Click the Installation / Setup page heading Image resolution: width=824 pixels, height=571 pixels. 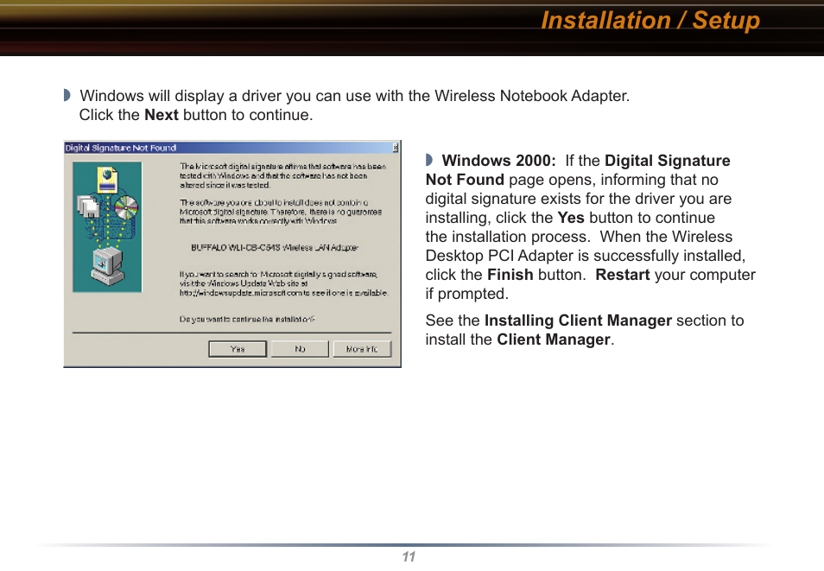[x=650, y=21]
